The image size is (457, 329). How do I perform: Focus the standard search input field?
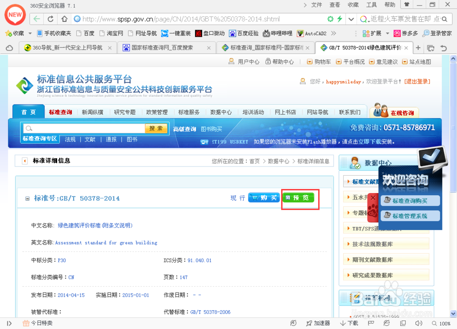(83, 128)
